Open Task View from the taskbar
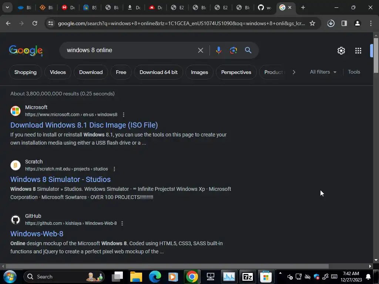 [x=118, y=277]
